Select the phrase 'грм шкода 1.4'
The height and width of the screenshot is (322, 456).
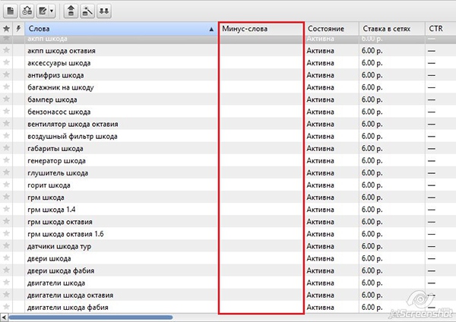pos(52,210)
